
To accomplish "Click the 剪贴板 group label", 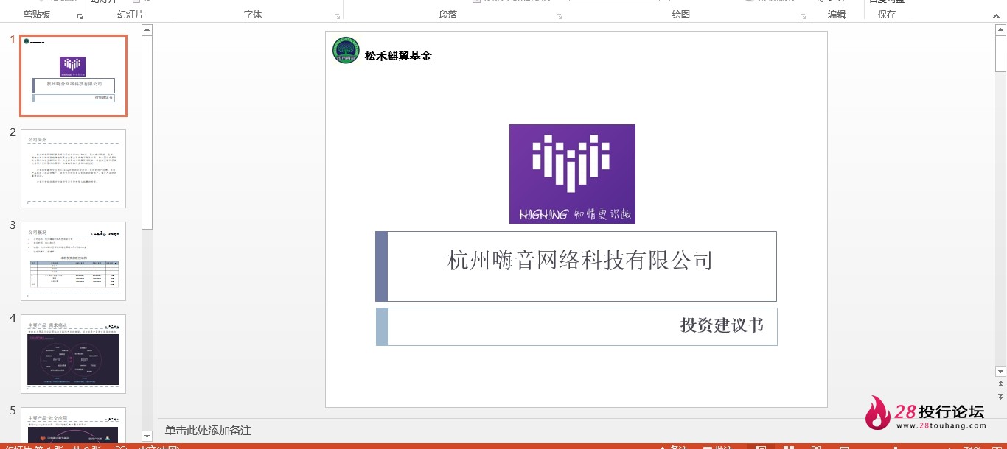I will [37, 15].
